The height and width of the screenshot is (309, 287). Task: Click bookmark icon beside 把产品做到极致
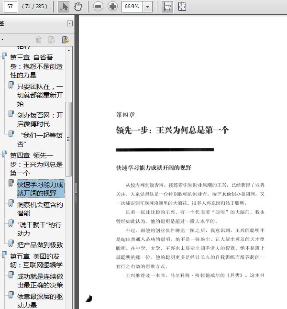(11, 243)
